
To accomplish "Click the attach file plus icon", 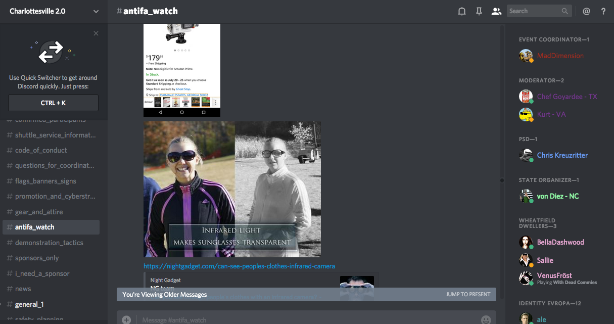I will (126, 319).
